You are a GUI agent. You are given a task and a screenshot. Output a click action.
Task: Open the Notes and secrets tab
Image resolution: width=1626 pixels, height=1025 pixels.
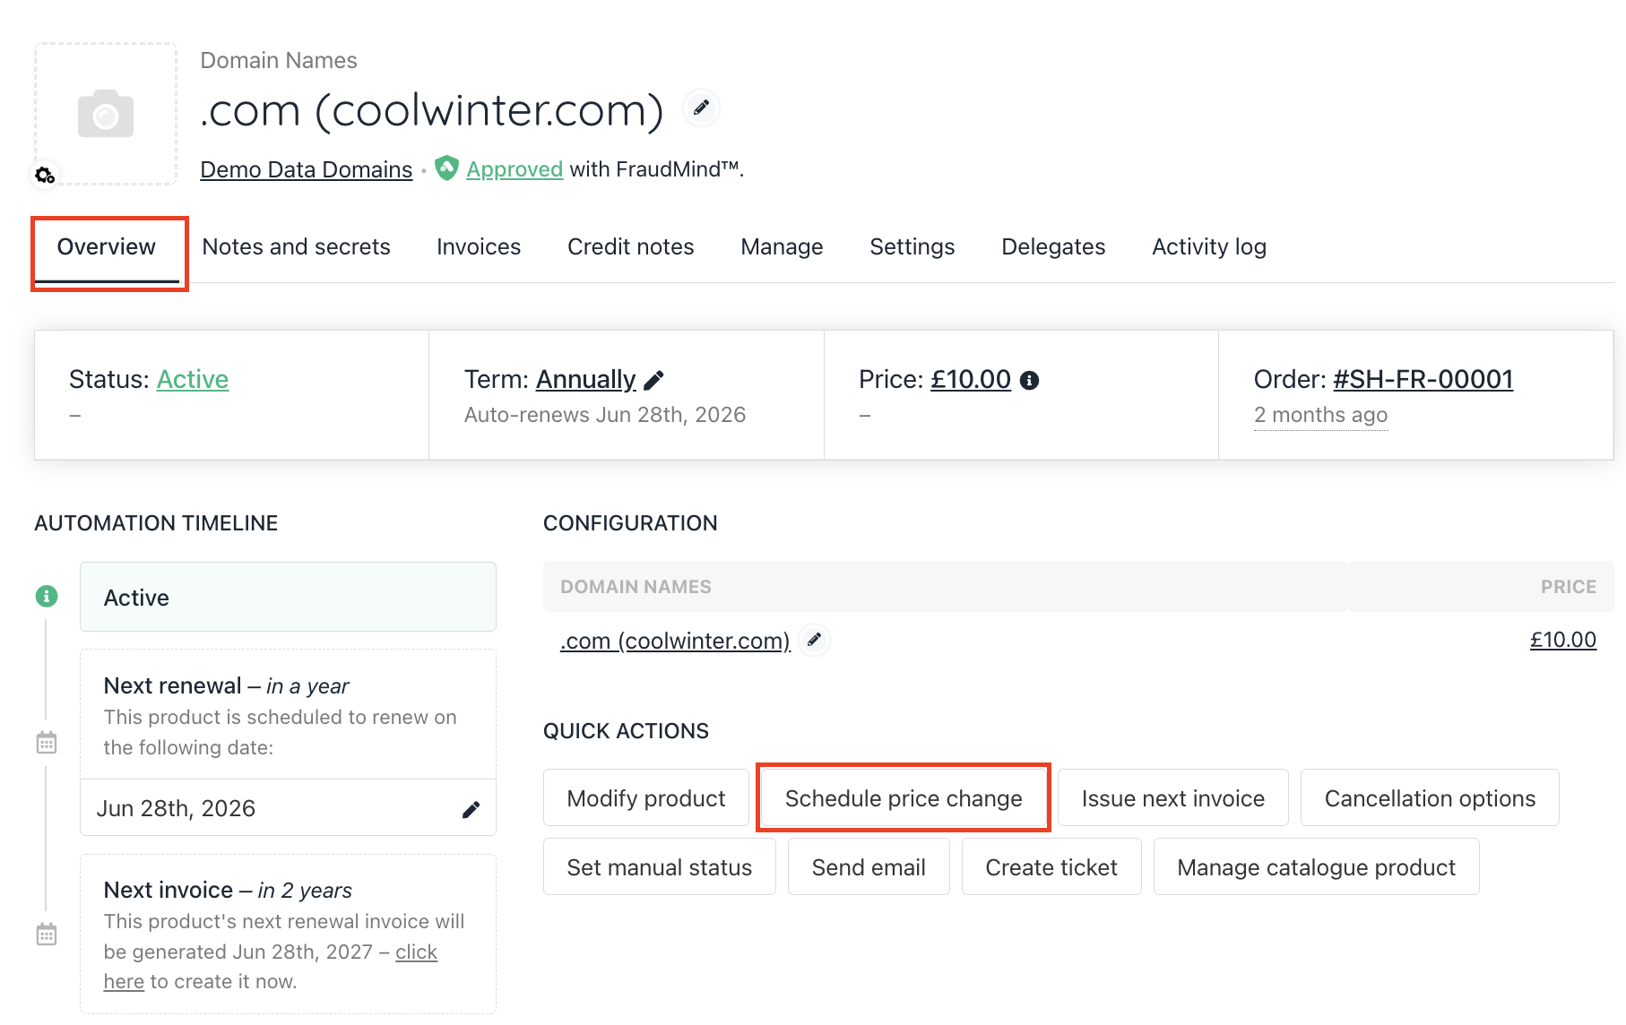click(x=296, y=246)
